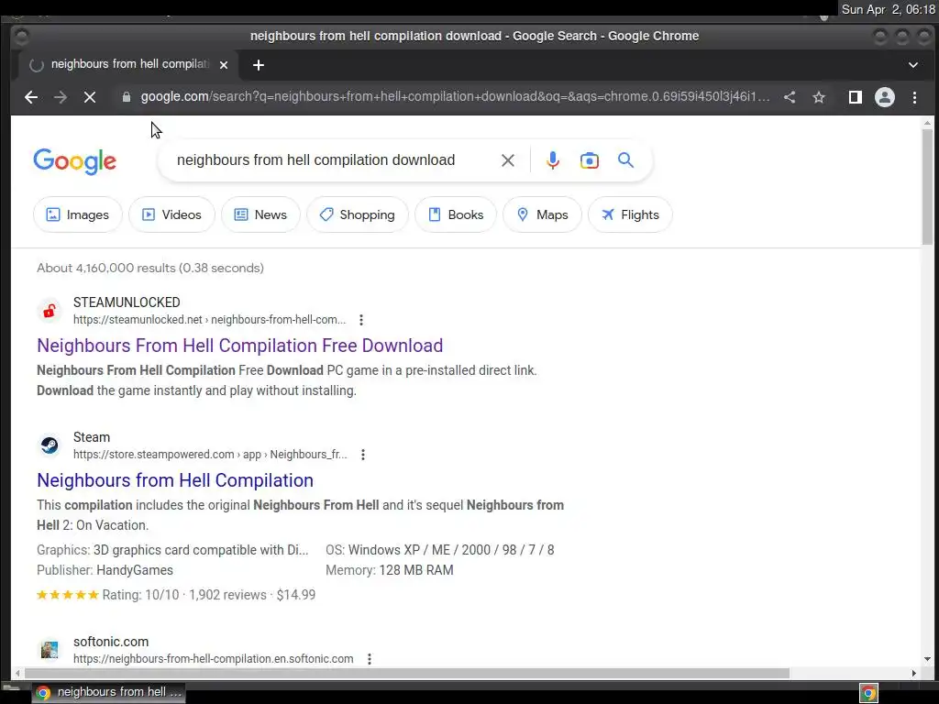Search by image with camera icon
This screenshot has height=704, width=939.
[590, 160]
